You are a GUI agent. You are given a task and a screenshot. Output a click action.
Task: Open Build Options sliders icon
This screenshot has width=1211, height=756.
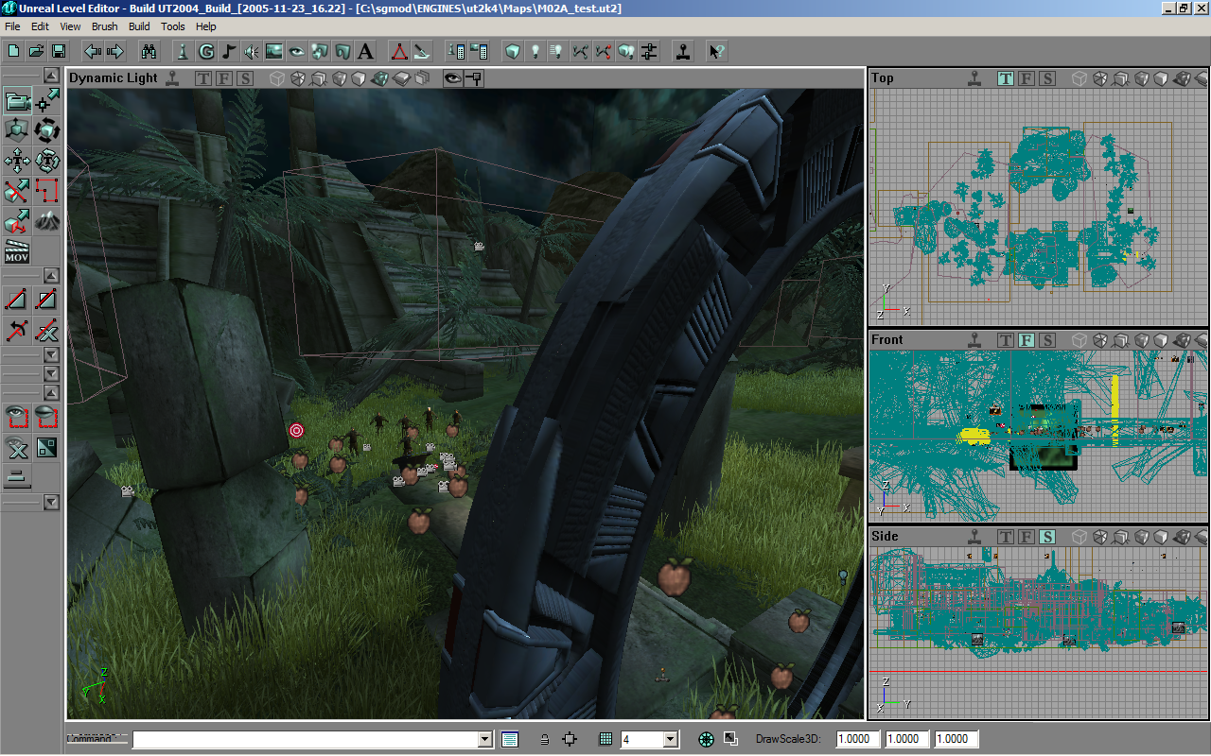[649, 51]
